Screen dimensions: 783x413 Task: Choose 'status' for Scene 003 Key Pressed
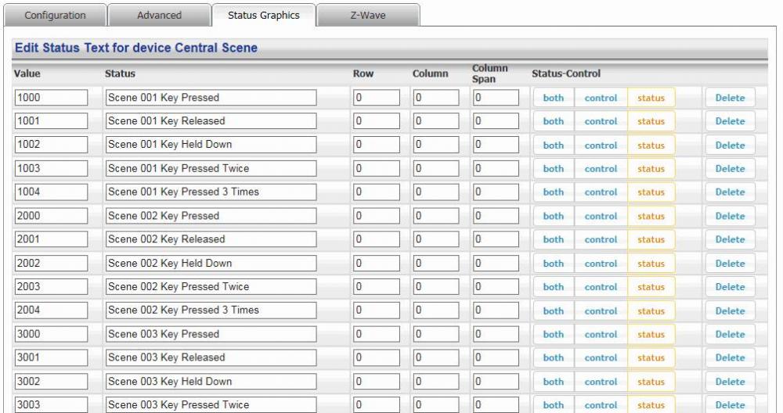click(651, 334)
